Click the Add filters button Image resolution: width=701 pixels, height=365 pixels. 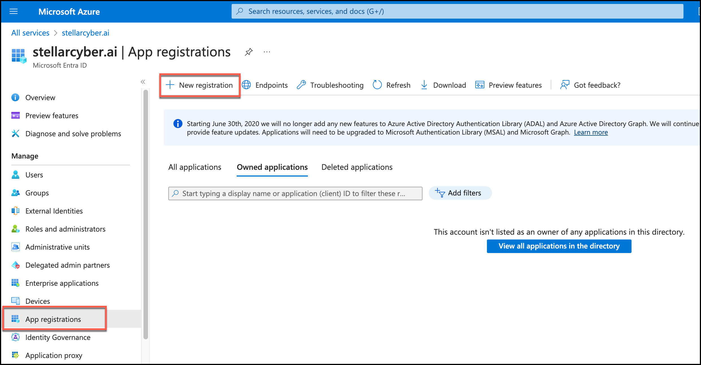coord(460,193)
